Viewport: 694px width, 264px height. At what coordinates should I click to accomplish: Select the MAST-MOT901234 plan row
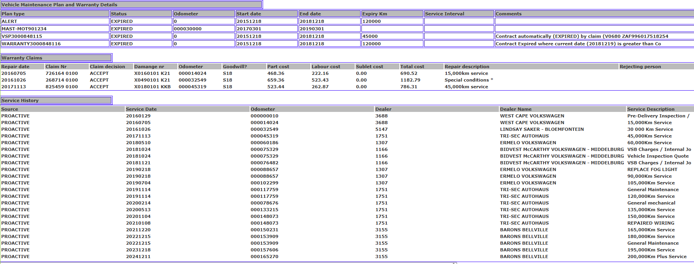[347, 29]
